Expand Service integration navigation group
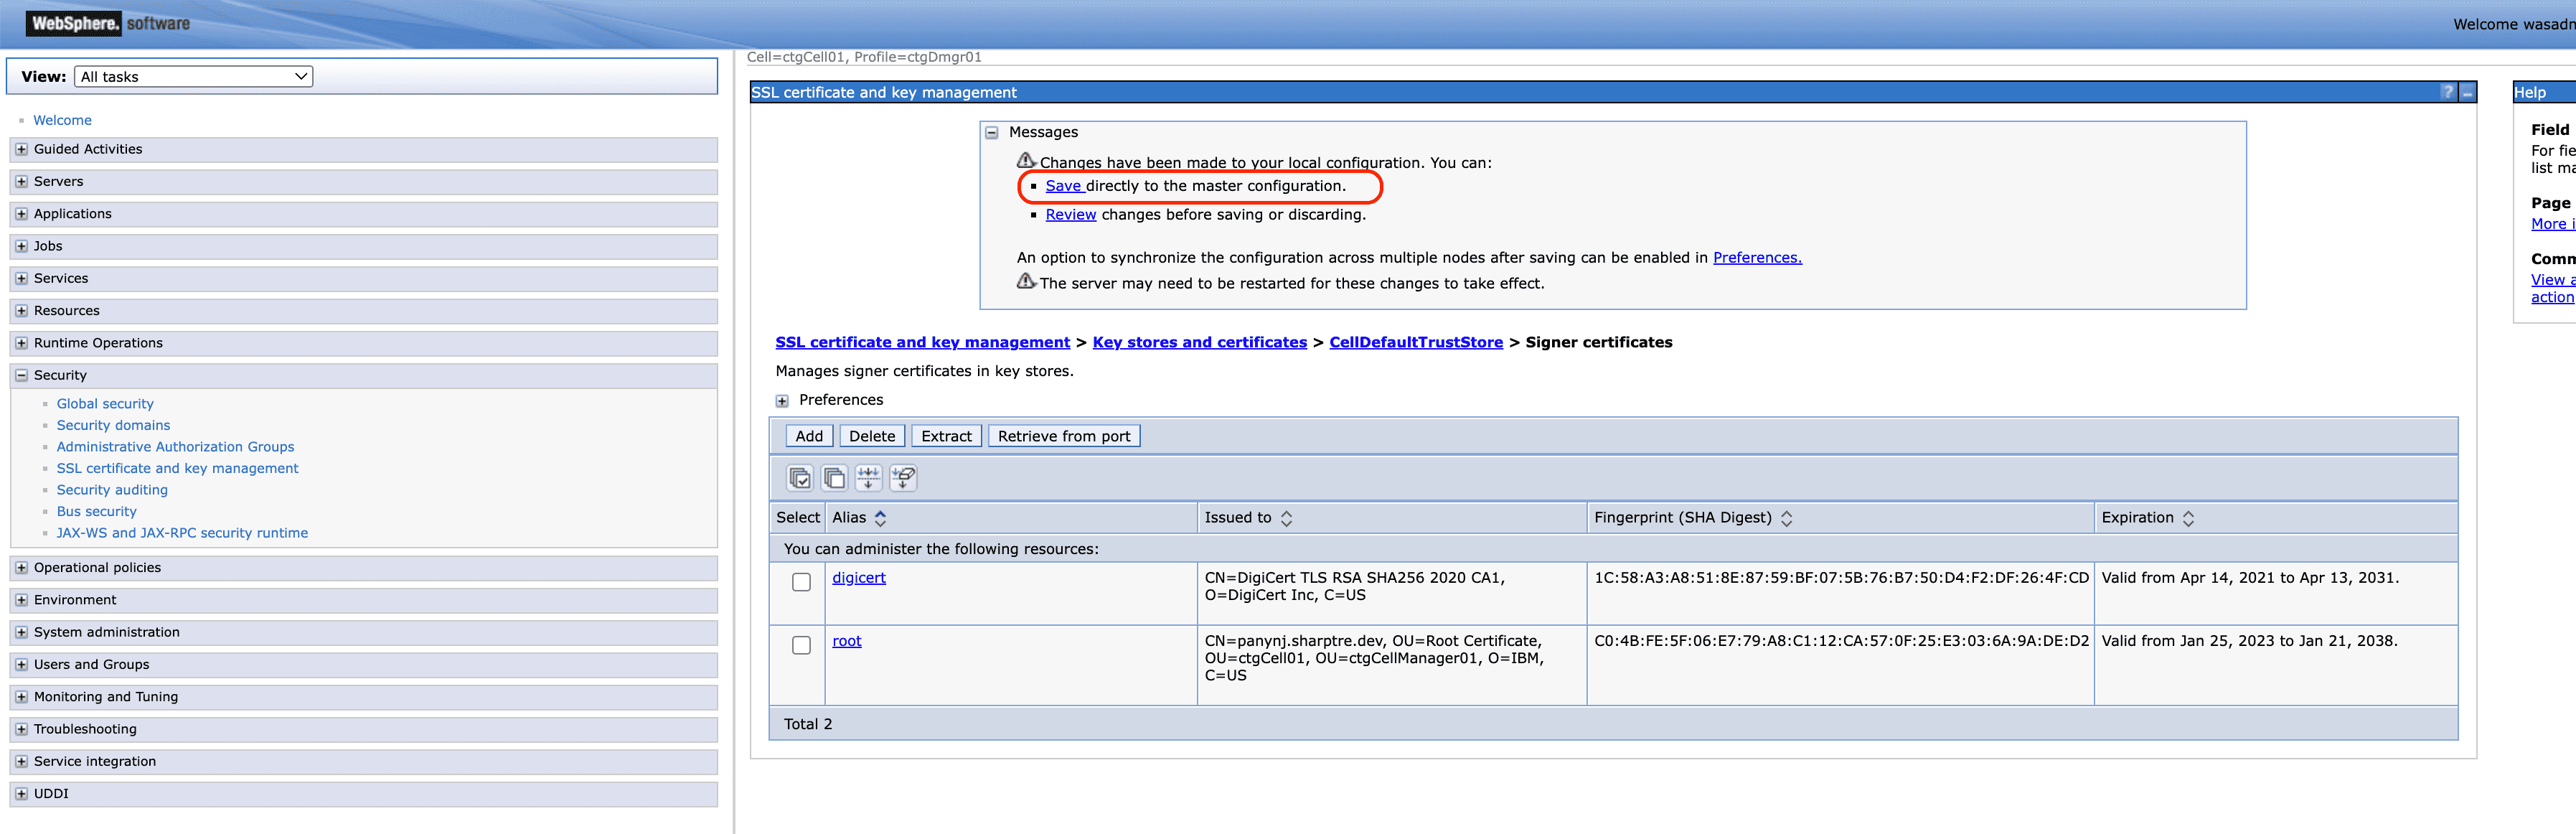The width and height of the screenshot is (2576, 834). 21,761
